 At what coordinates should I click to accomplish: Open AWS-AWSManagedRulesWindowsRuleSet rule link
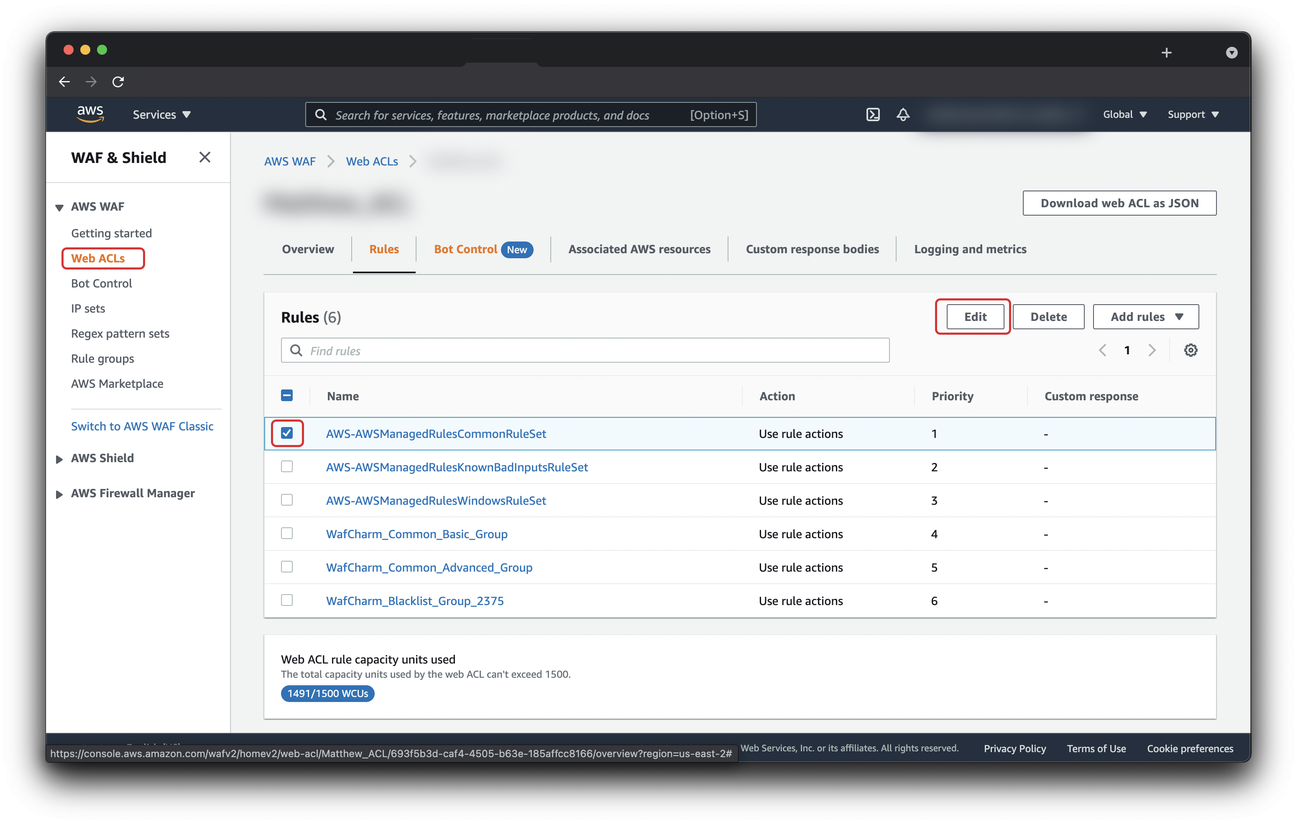click(436, 500)
